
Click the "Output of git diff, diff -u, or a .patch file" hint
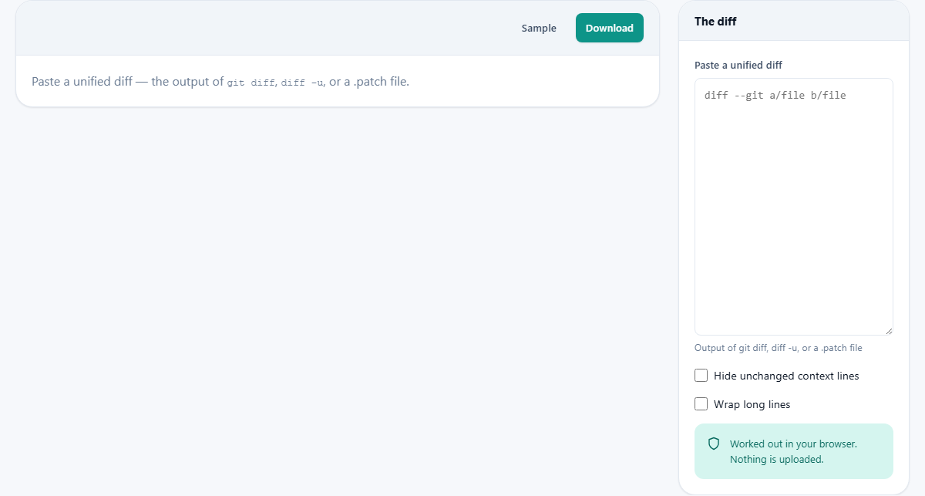(x=779, y=348)
